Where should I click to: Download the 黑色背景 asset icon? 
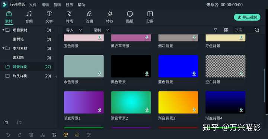(x=147, y=73)
